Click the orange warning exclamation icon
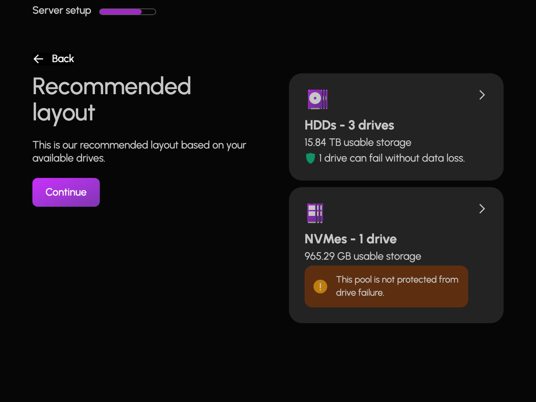 tap(320, 286)
